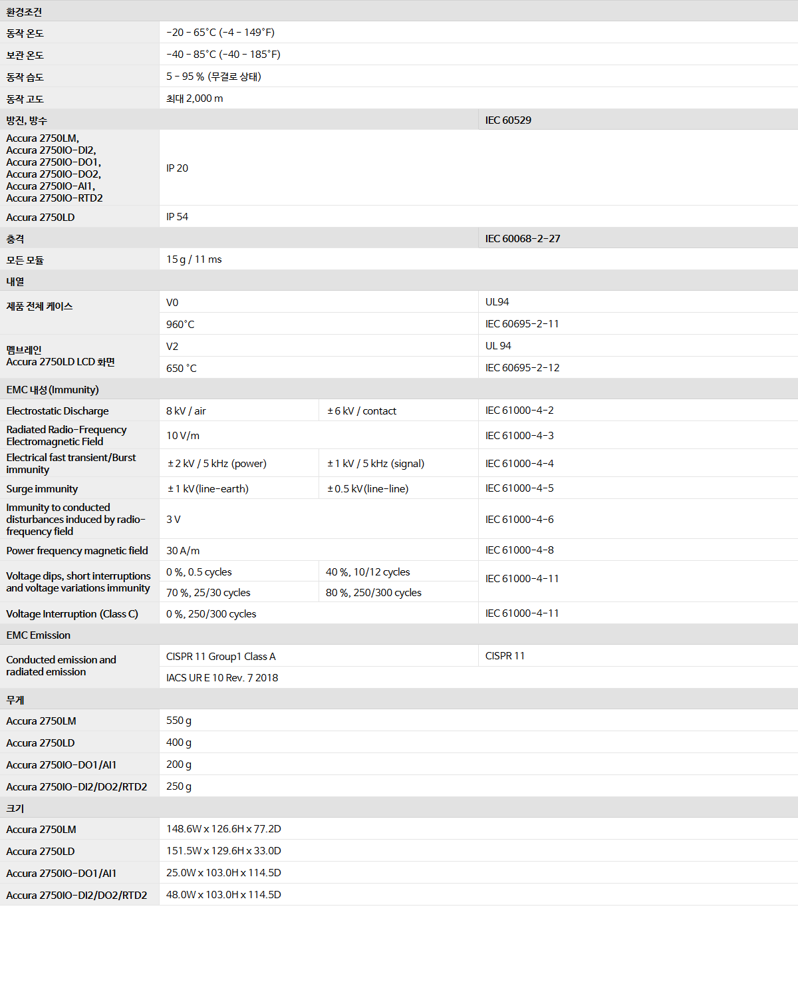Viewport: 798px width, 998px height.
Task: Click the 'IP 54' rating value
Action: click(x=177, y=217)
